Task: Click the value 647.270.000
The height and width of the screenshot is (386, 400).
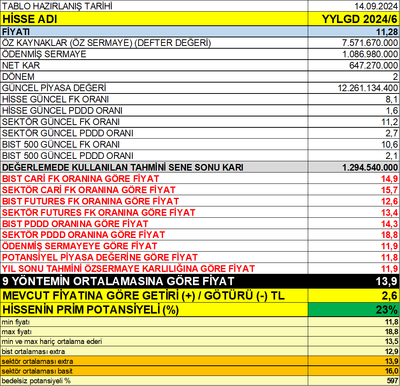Action: 374,65
